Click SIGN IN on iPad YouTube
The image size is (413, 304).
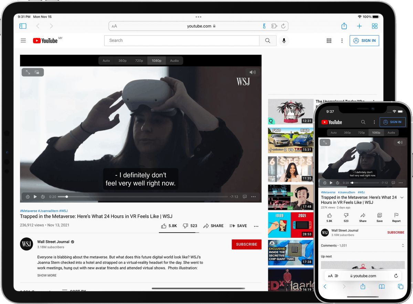tap(364, 40)
